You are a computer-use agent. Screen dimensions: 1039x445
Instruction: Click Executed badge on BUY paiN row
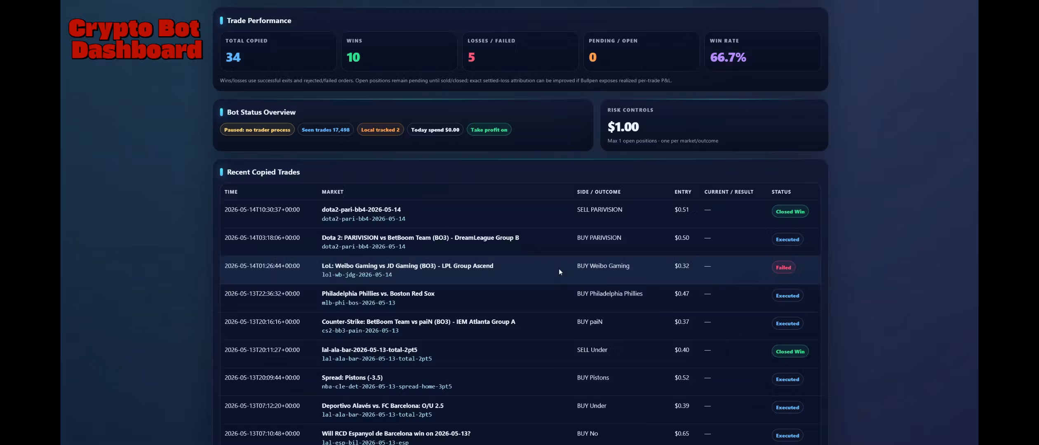pyautogui.click(x=787, y=323)
